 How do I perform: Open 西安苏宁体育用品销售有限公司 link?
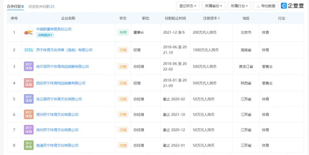61,83
